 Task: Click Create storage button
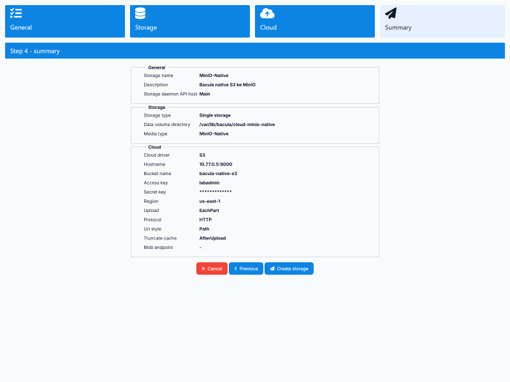tap(289, 269)
